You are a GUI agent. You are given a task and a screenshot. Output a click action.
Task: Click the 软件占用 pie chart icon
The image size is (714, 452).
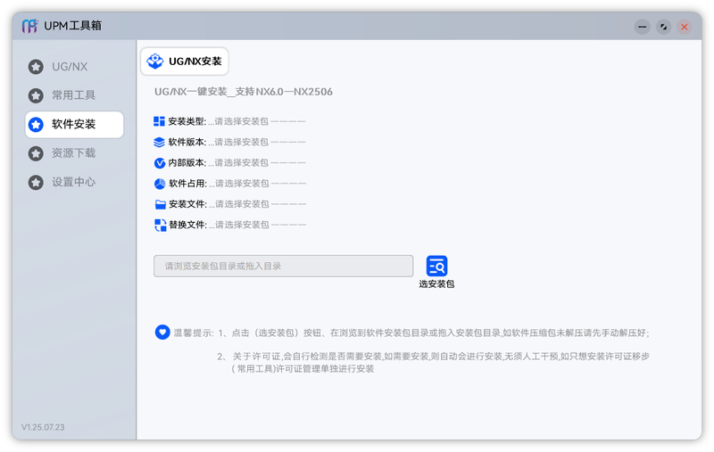(160, 184)
